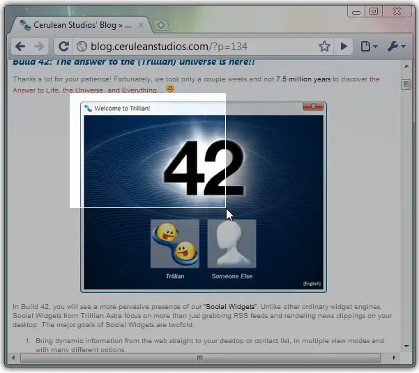The width and height of the screenshot is (419, 373).
Task: Open the Build 42 post title link
Action: pos(134,62)
